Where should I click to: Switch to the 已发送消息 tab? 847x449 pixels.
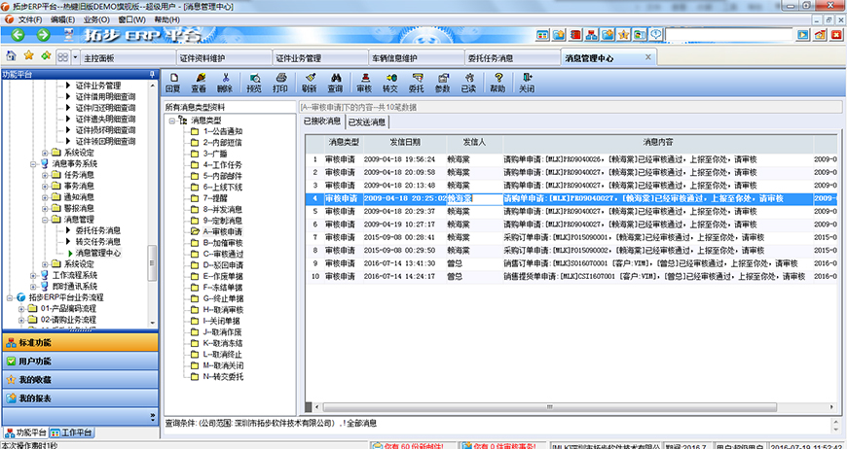pyautogui.click(x=367, y=122)
